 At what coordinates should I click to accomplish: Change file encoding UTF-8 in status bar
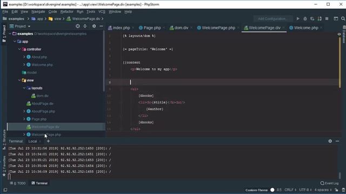(305, 190)
